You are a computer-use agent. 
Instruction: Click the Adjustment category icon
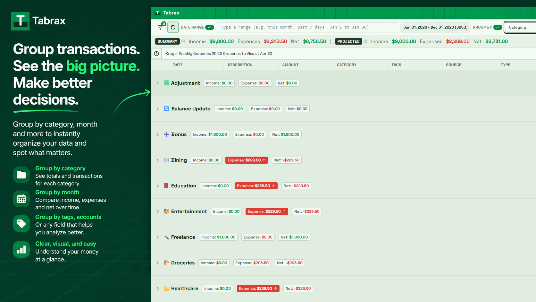[x=166, y=83]
